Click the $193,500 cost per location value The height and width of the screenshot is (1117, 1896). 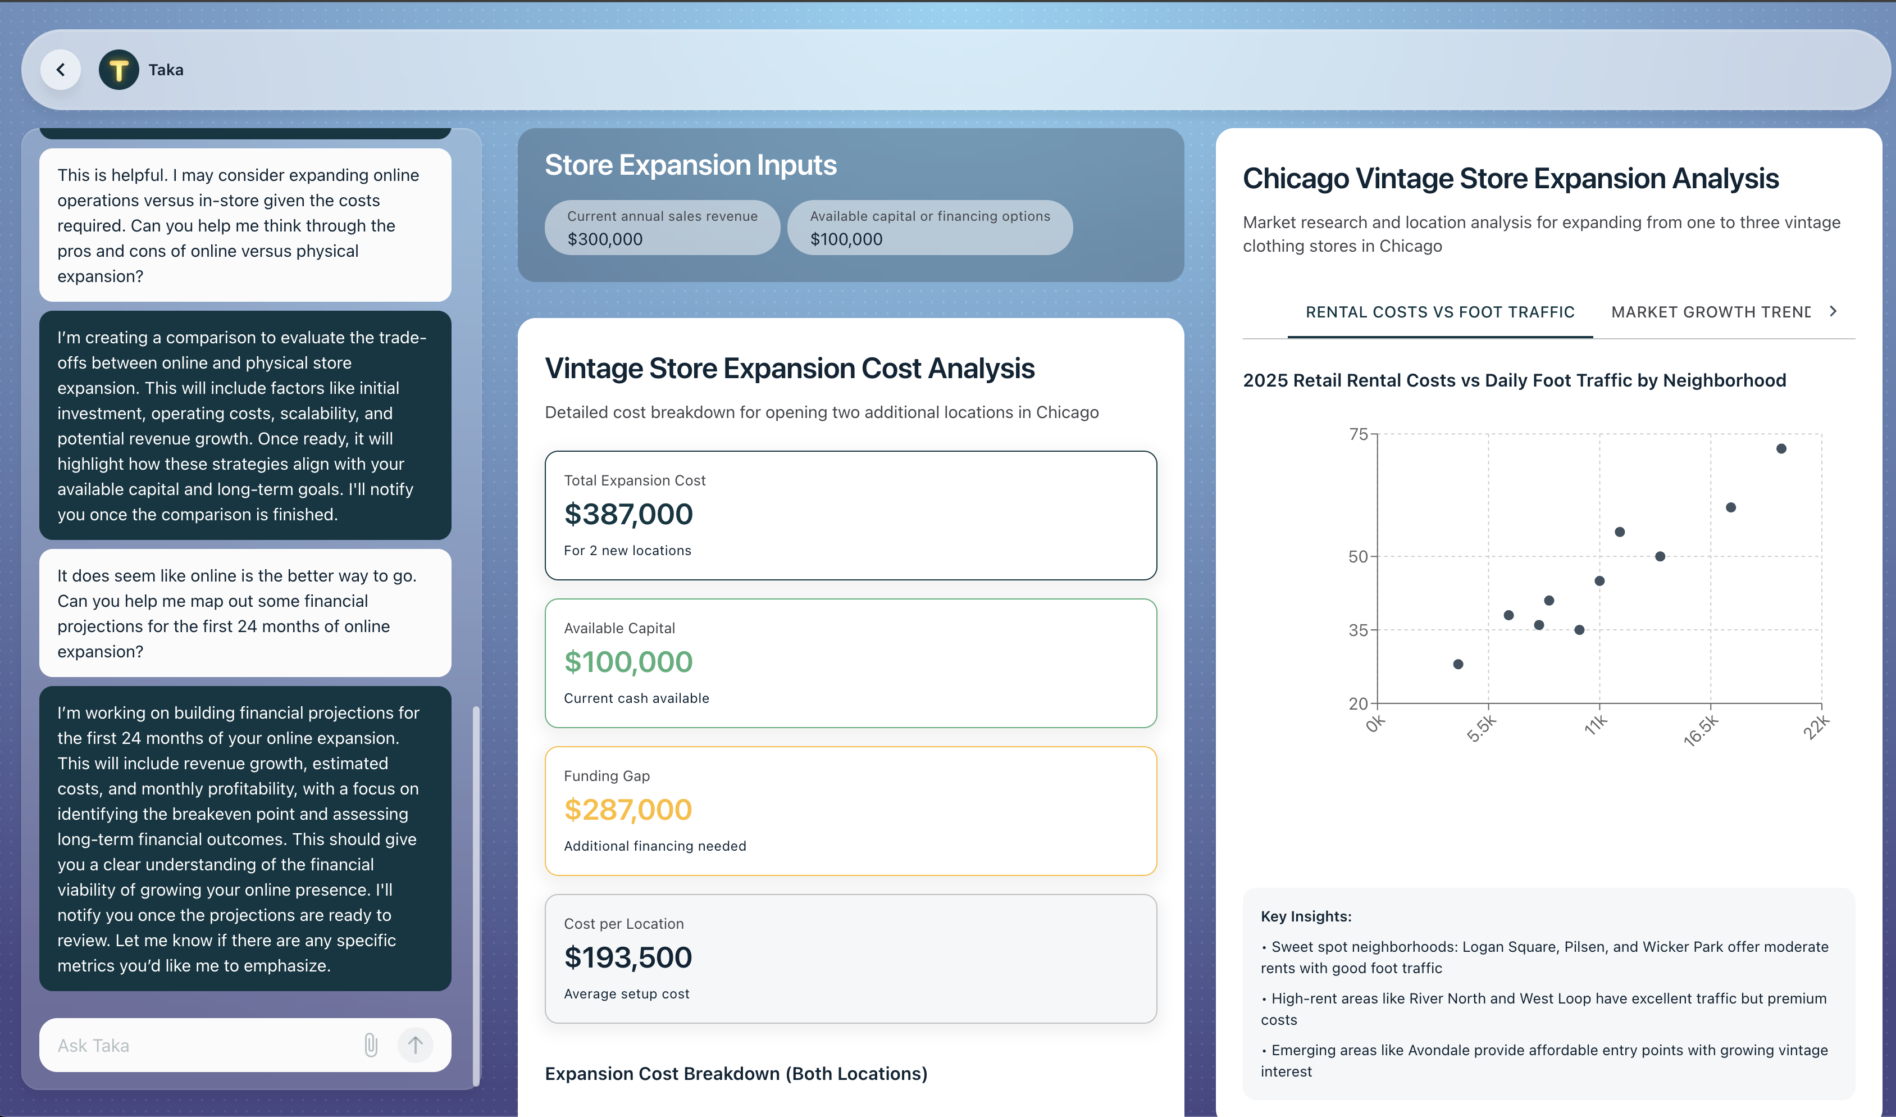(x=628, y=957)
